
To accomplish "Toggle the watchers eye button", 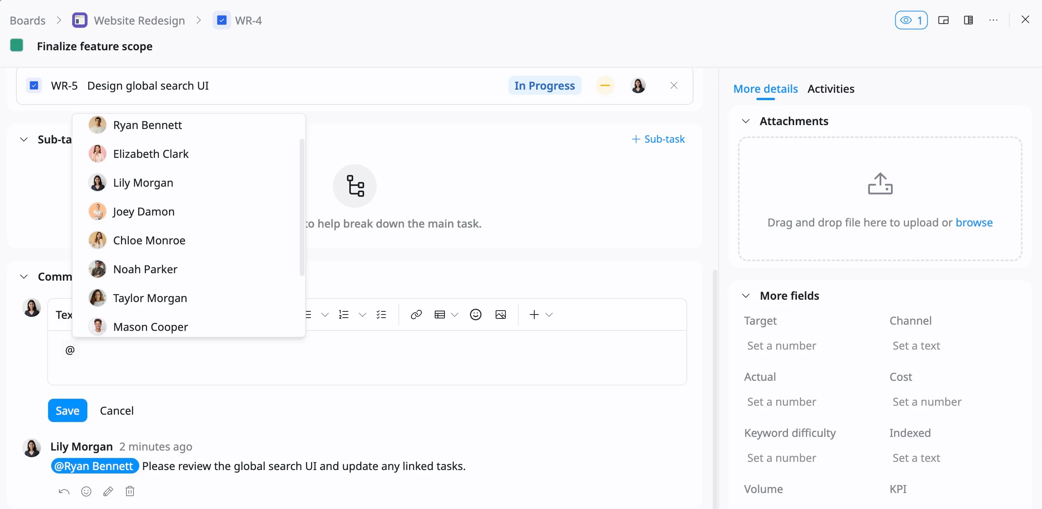I will pos(911,20).
